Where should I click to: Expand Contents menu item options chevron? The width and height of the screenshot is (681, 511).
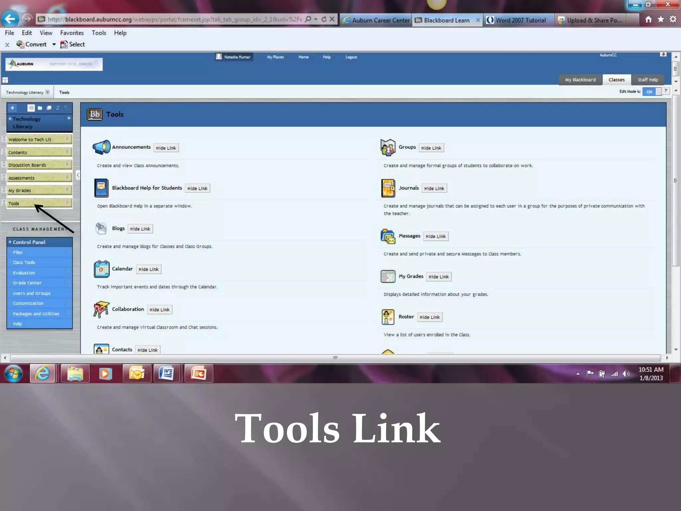[67, 152]
